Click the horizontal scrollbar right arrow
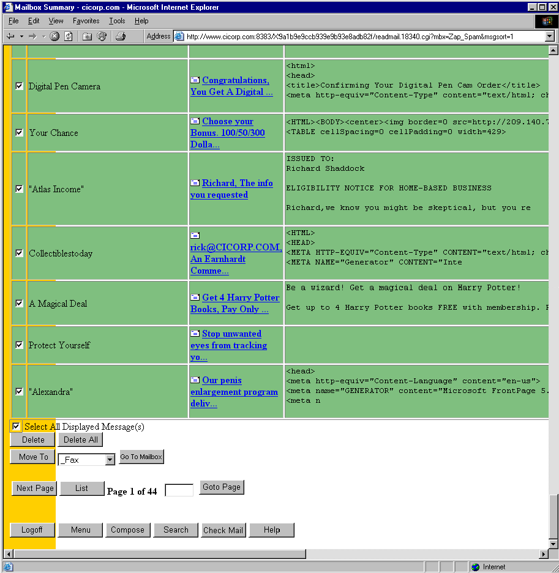This screenshot has height=573, width=559. (x=544, y=554)
